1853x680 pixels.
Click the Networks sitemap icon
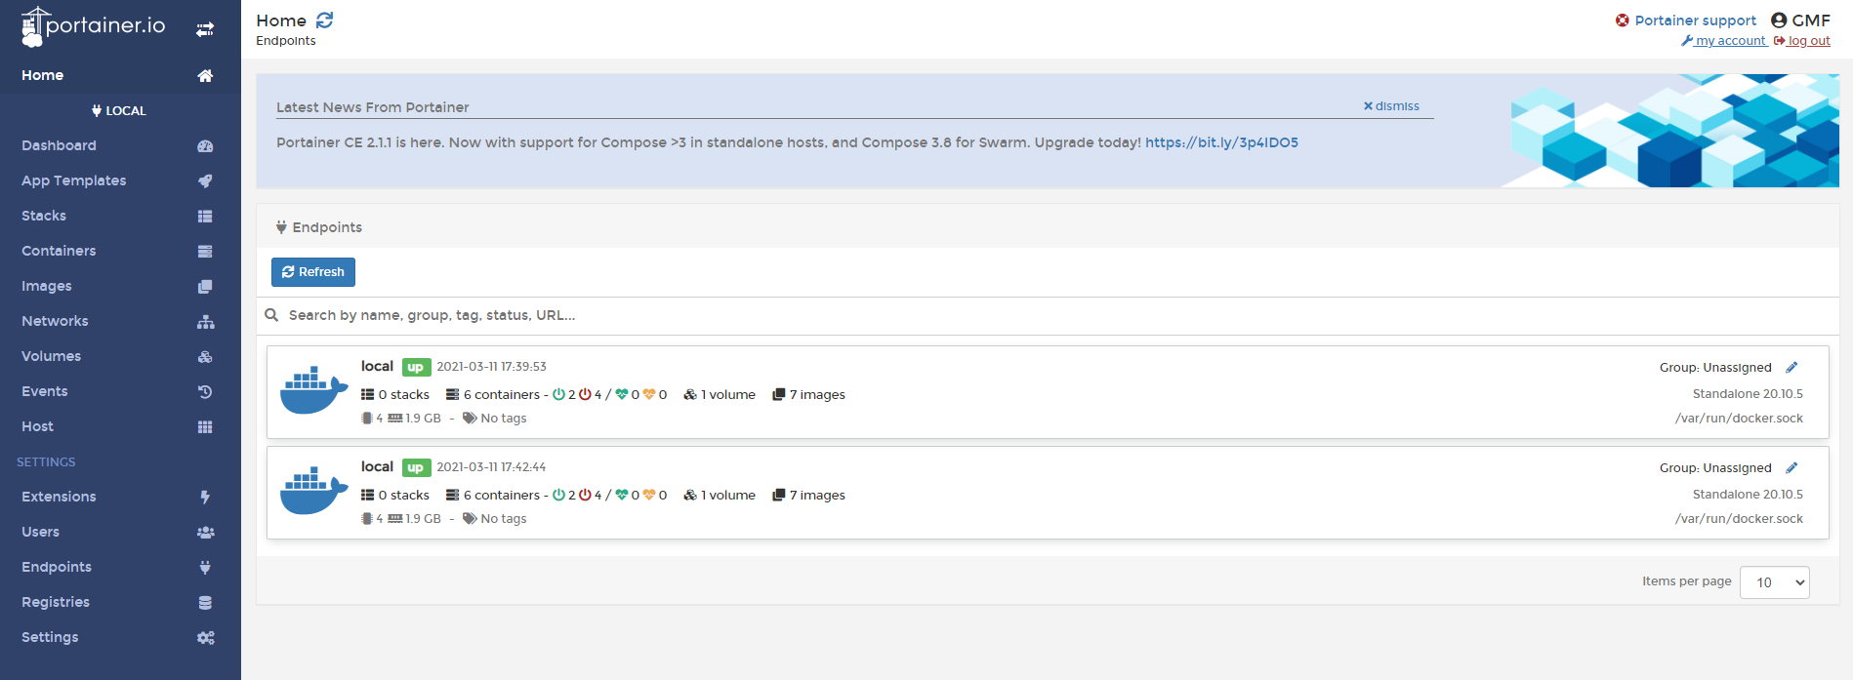click(205, 322)
